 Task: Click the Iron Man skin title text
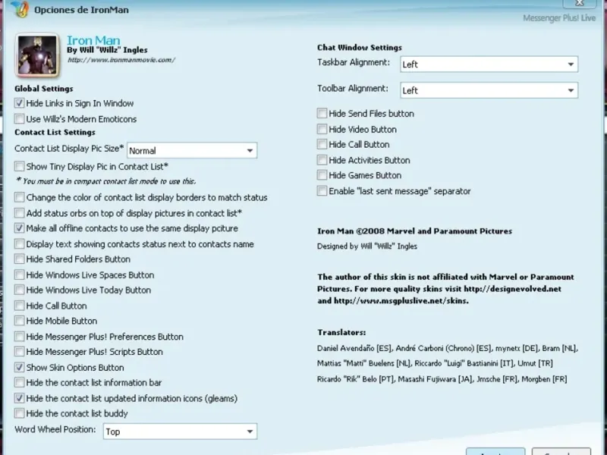tap(93, 40)
